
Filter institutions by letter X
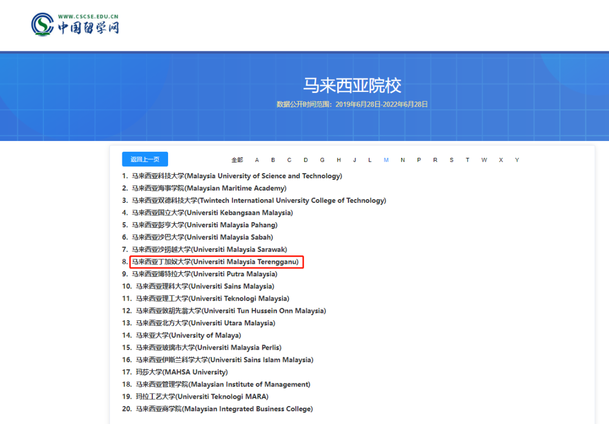(x=501, y=160)
